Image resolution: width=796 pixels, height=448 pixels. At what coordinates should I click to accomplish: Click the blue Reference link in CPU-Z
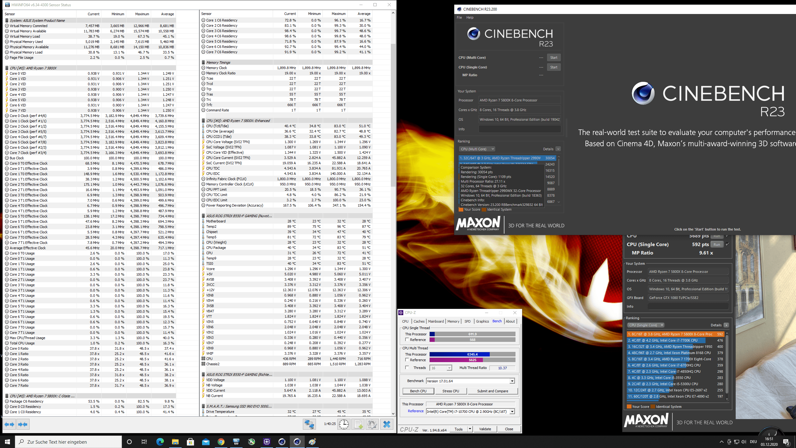(x=416, y=411)
